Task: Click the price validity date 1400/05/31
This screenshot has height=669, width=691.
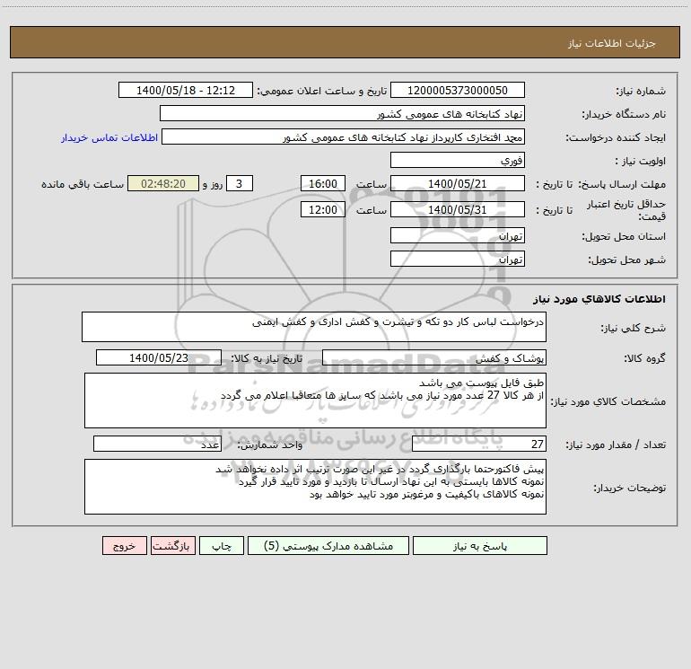Action: tap(458, 210)
